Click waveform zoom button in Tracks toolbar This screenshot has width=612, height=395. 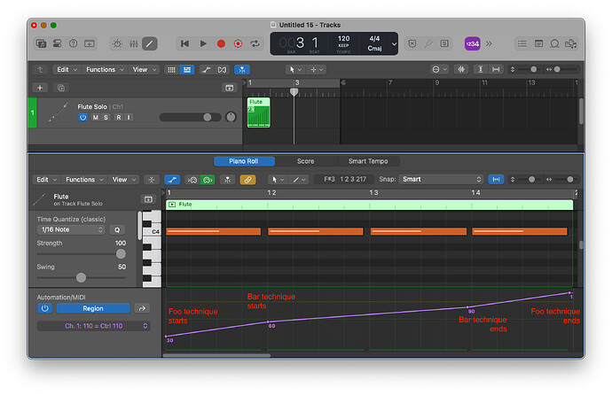click(x=461, y=69)
